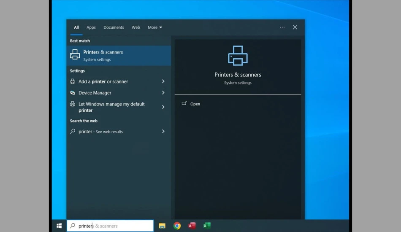Click the large printer icon in preview pane
This screenshot has height=232, width=401.
pos(238,56)
